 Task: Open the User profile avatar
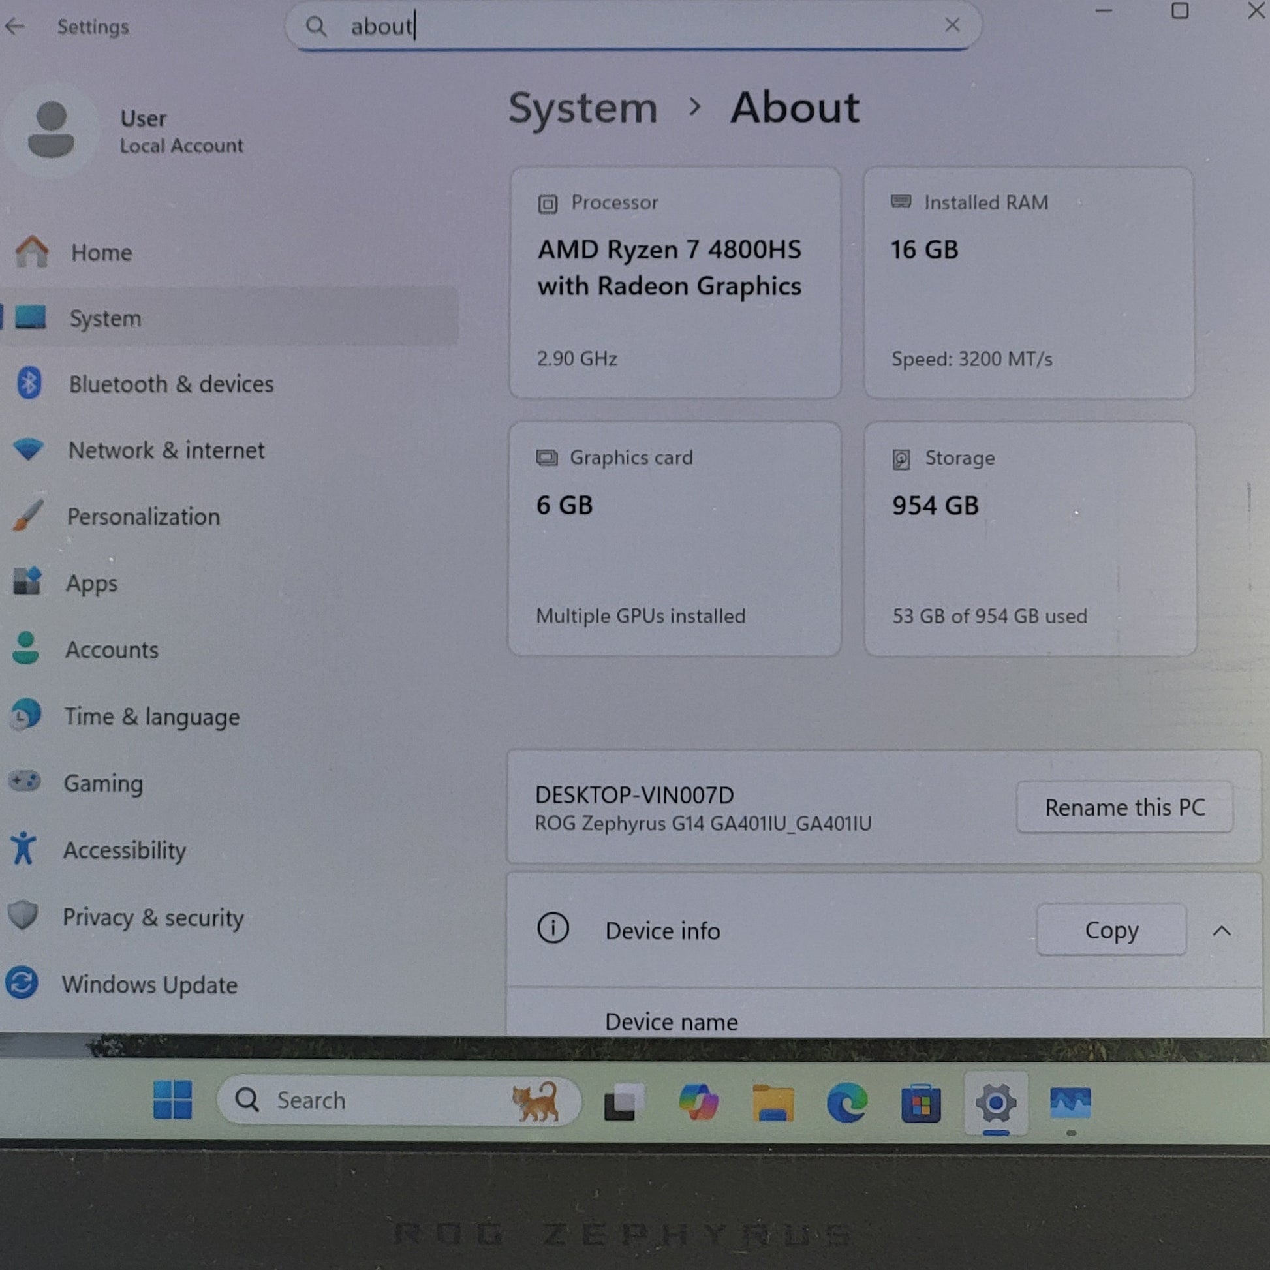[x=52, y=129]
